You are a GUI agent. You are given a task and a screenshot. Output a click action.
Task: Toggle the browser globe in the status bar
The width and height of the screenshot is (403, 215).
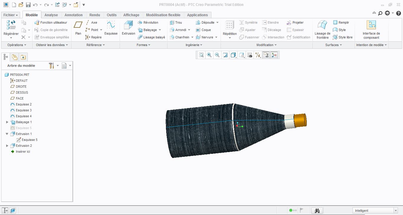point(13,211)
